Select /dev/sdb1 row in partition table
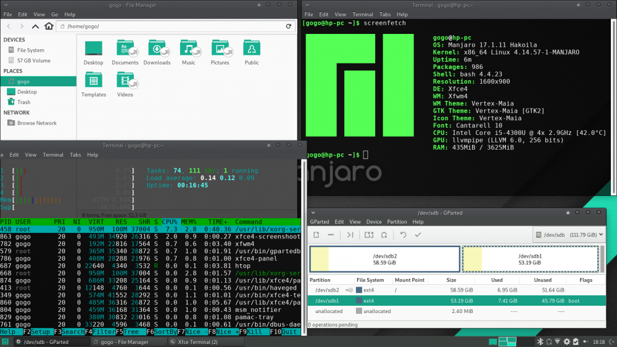 pyautogui.click(x=457, y=301)
